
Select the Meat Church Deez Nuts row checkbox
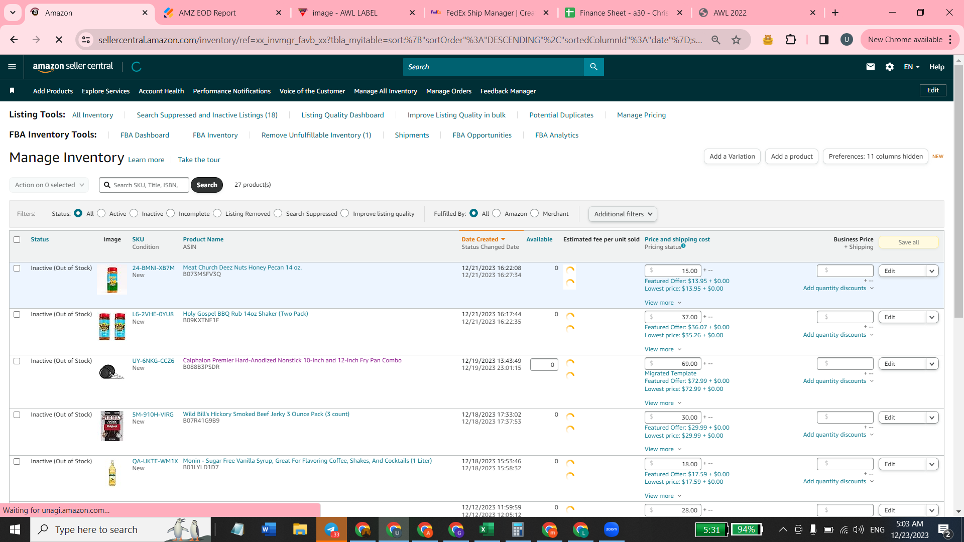(17, 268)
